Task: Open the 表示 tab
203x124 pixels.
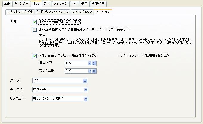Action: (47, 4)
